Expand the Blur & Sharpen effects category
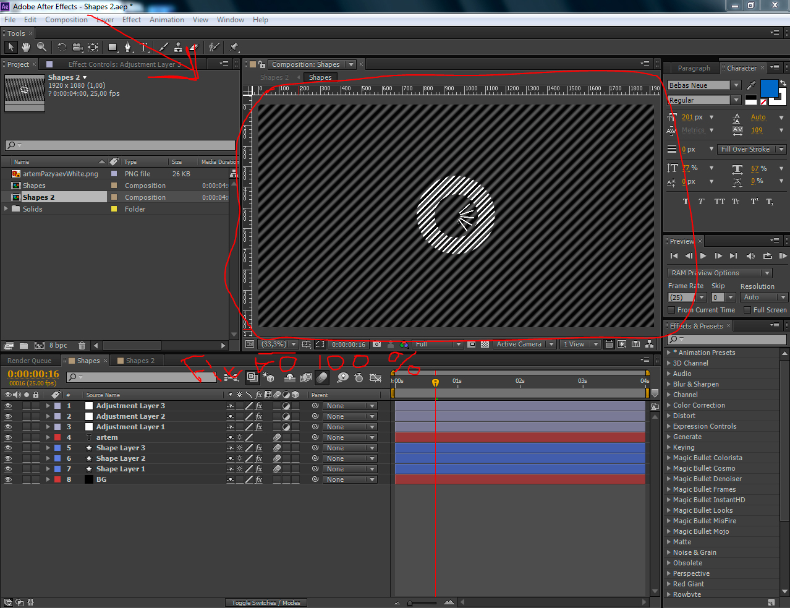This screenshot has height=608, width=790. pos(669,384)
